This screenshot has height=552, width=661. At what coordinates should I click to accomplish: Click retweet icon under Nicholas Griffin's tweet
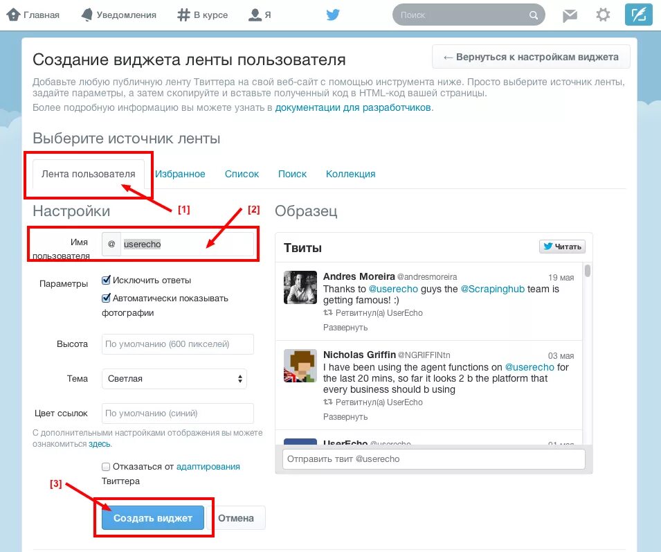click(x=327, y=402)
